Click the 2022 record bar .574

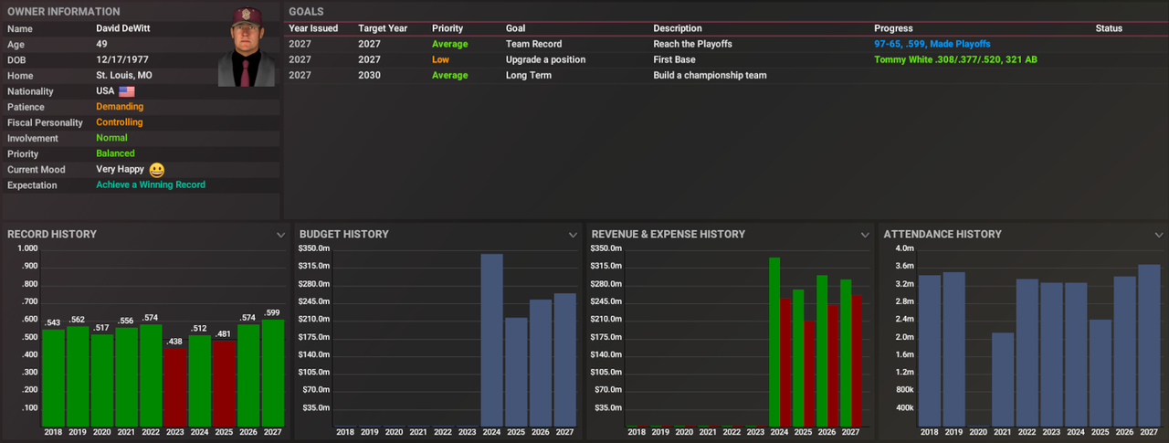tap(151, 374)
